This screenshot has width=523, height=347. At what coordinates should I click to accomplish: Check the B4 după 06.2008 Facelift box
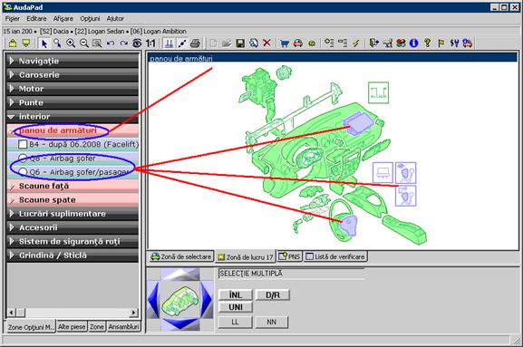pyautogui.click(x=23, y=144)
